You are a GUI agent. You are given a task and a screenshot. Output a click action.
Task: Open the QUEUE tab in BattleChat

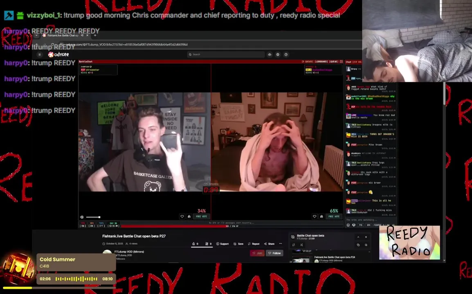333,62
